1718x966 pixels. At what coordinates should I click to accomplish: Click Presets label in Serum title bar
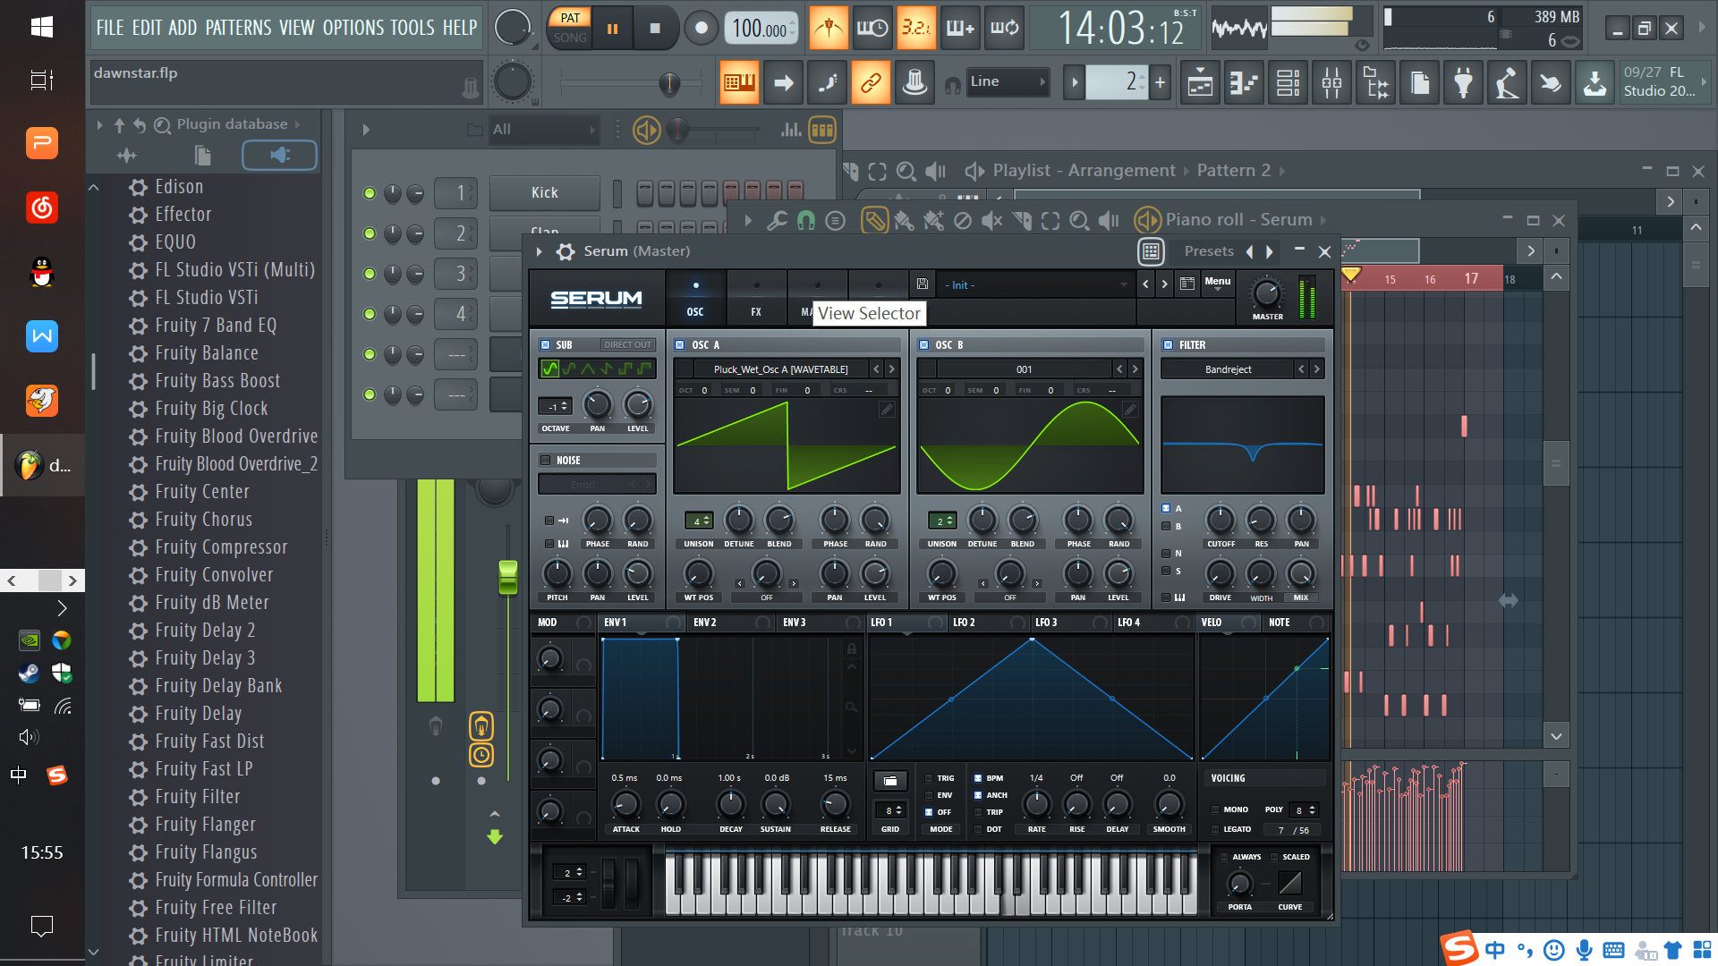pyautogui.click(x=1209, y=251)
